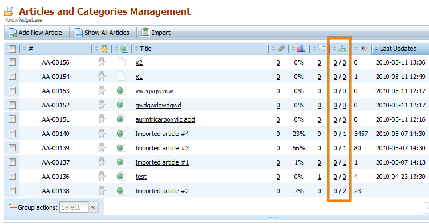Toggle featured star for AA-00154
Viewport: 429px width, 224px height.
[x=102, y=76]
